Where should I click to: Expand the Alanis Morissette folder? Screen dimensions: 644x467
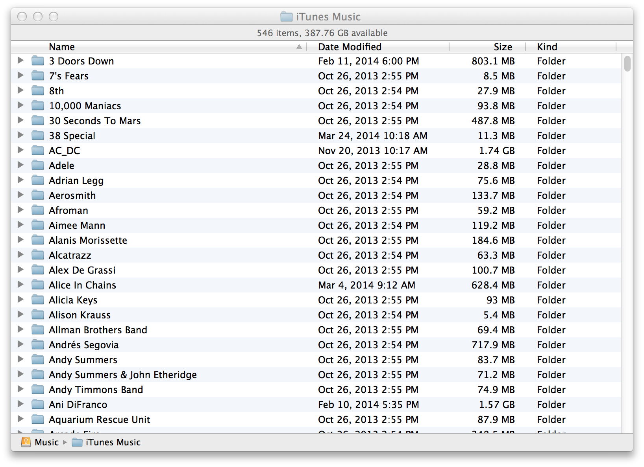pyautogui.click(x=20, y=240)
